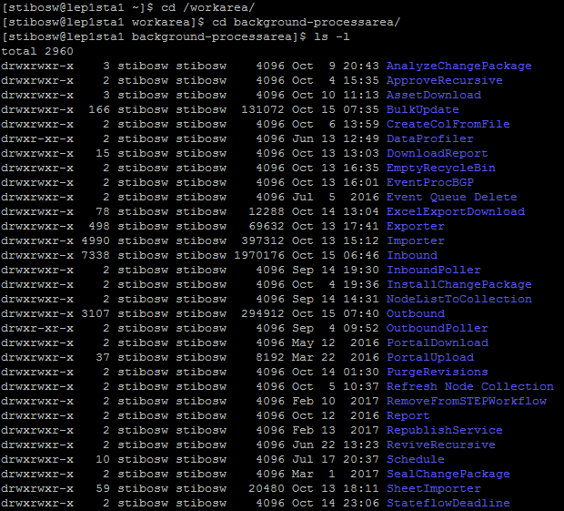Click the 'total 2960' line
The width and height of the screenshot is (564, 511).
(x=37, y=52)
